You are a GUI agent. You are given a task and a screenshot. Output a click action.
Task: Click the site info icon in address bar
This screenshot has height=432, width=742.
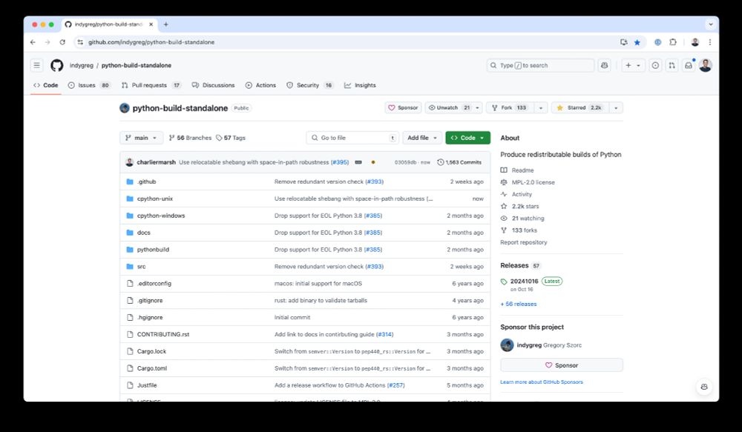[80, 42]
